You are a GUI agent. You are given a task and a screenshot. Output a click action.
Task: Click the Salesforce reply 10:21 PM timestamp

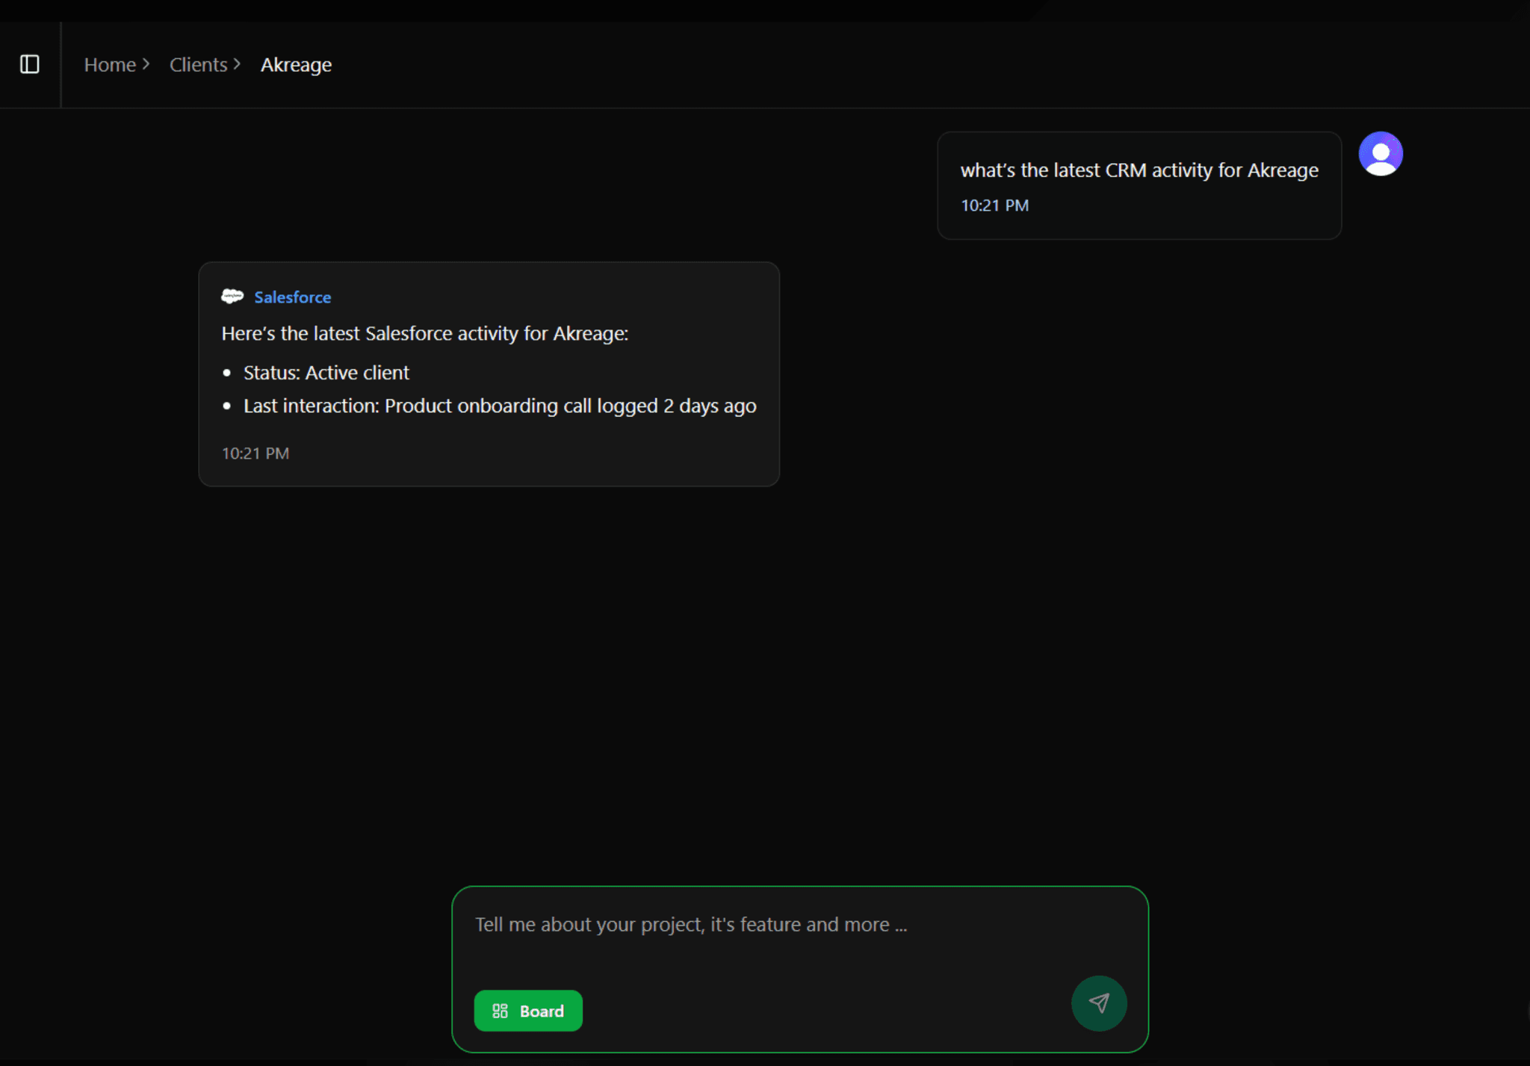point(255,453)
